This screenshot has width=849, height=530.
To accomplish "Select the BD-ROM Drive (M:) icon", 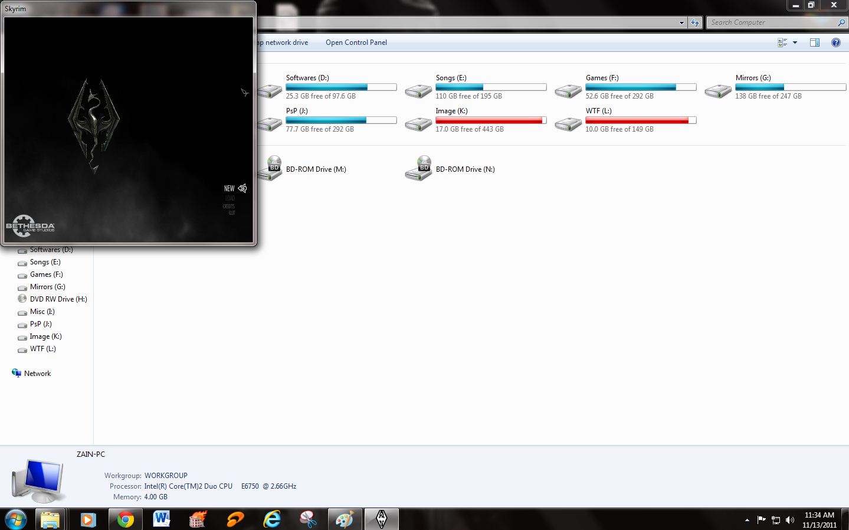I will coord(270,168).
